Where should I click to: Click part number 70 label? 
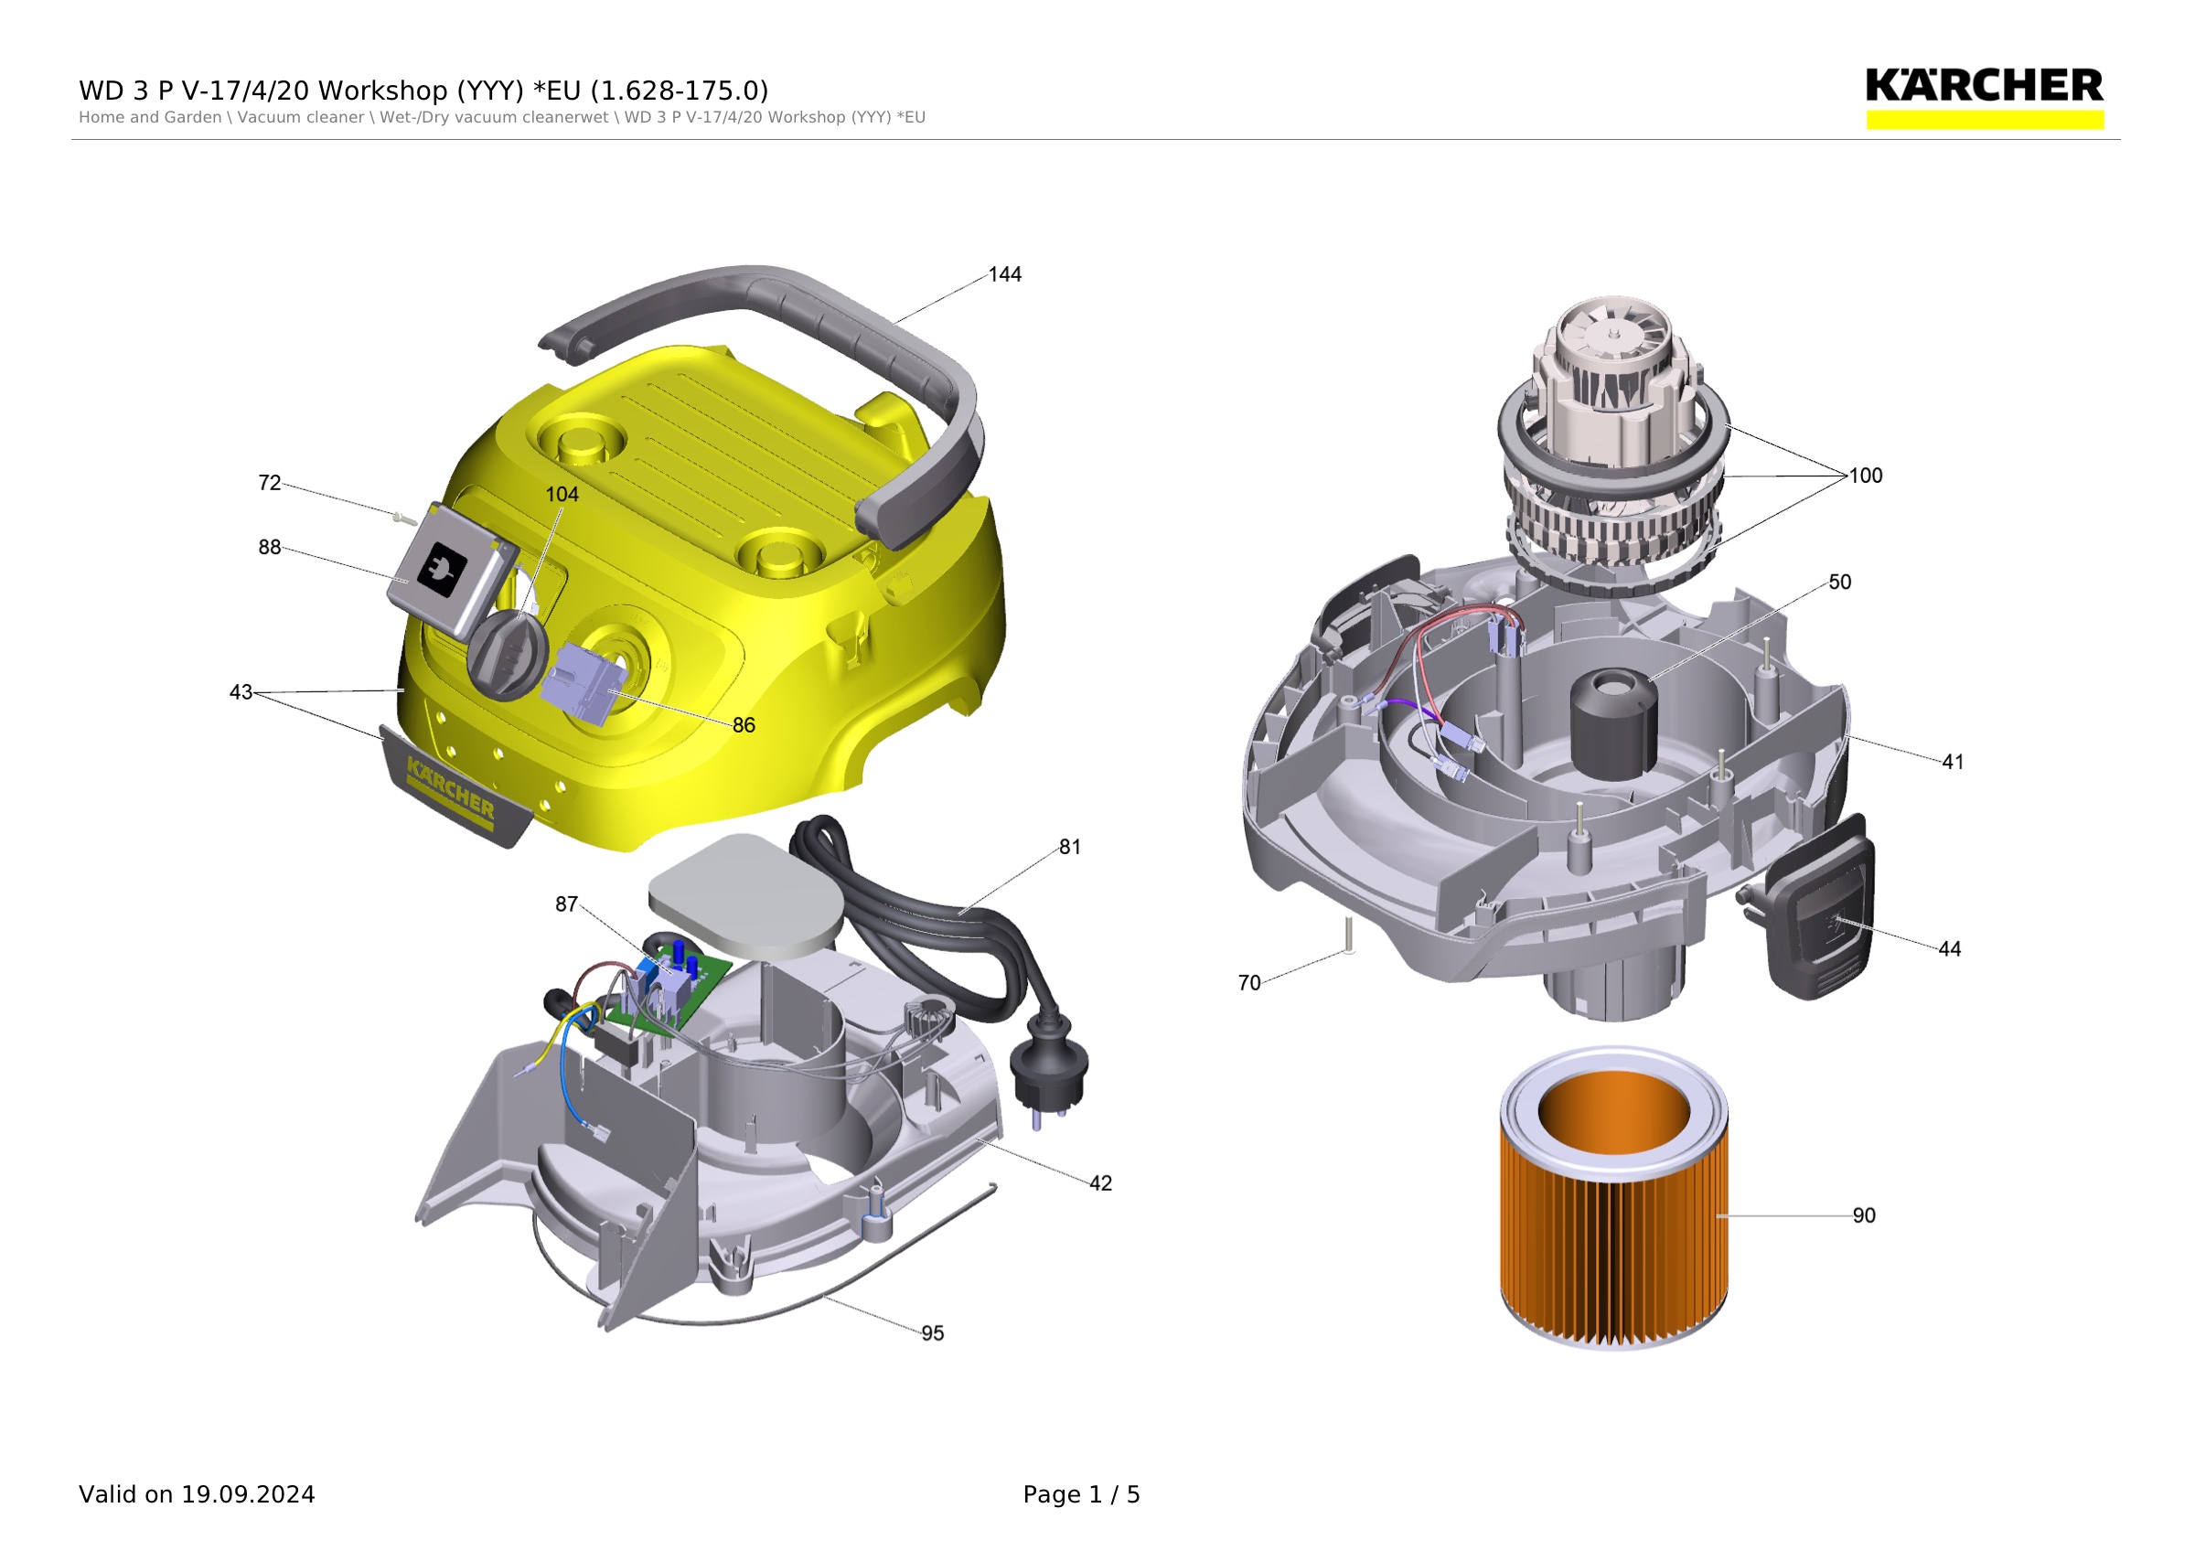click(x=1249, y=983)
